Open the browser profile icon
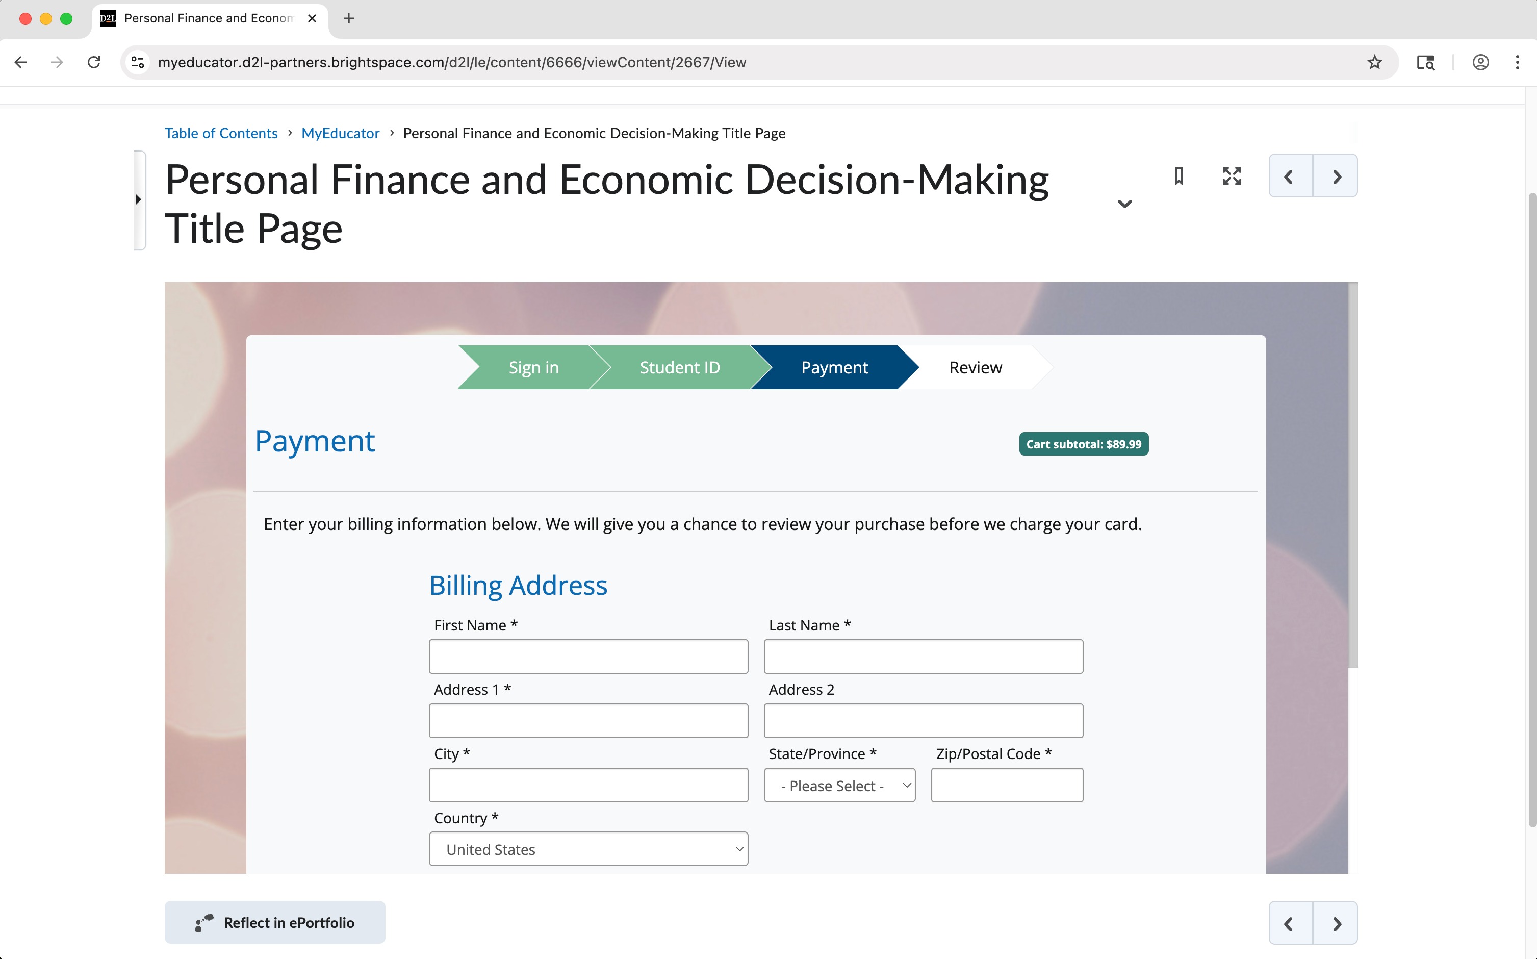Image resolution: width=1537 pixels, height=959 pixels. [x=1480, y=62]
